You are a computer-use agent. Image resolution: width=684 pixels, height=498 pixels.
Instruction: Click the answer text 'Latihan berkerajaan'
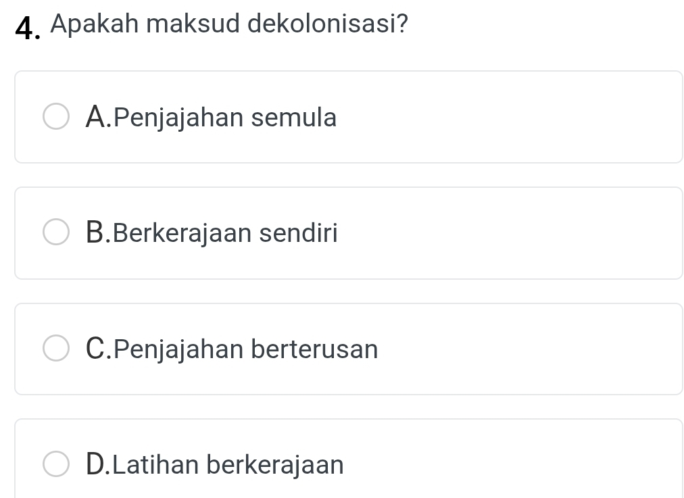pyautogui.click(x=228, y=465)
